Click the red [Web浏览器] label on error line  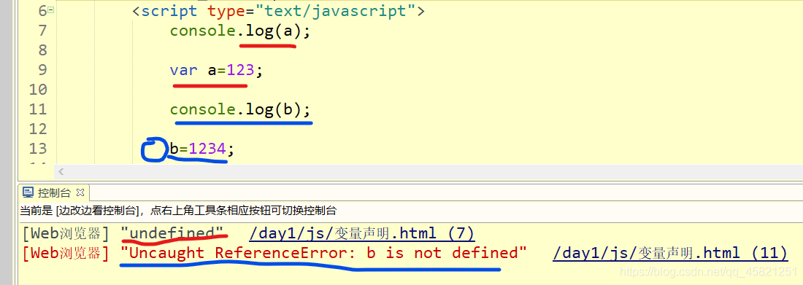(x=66, y=253)
